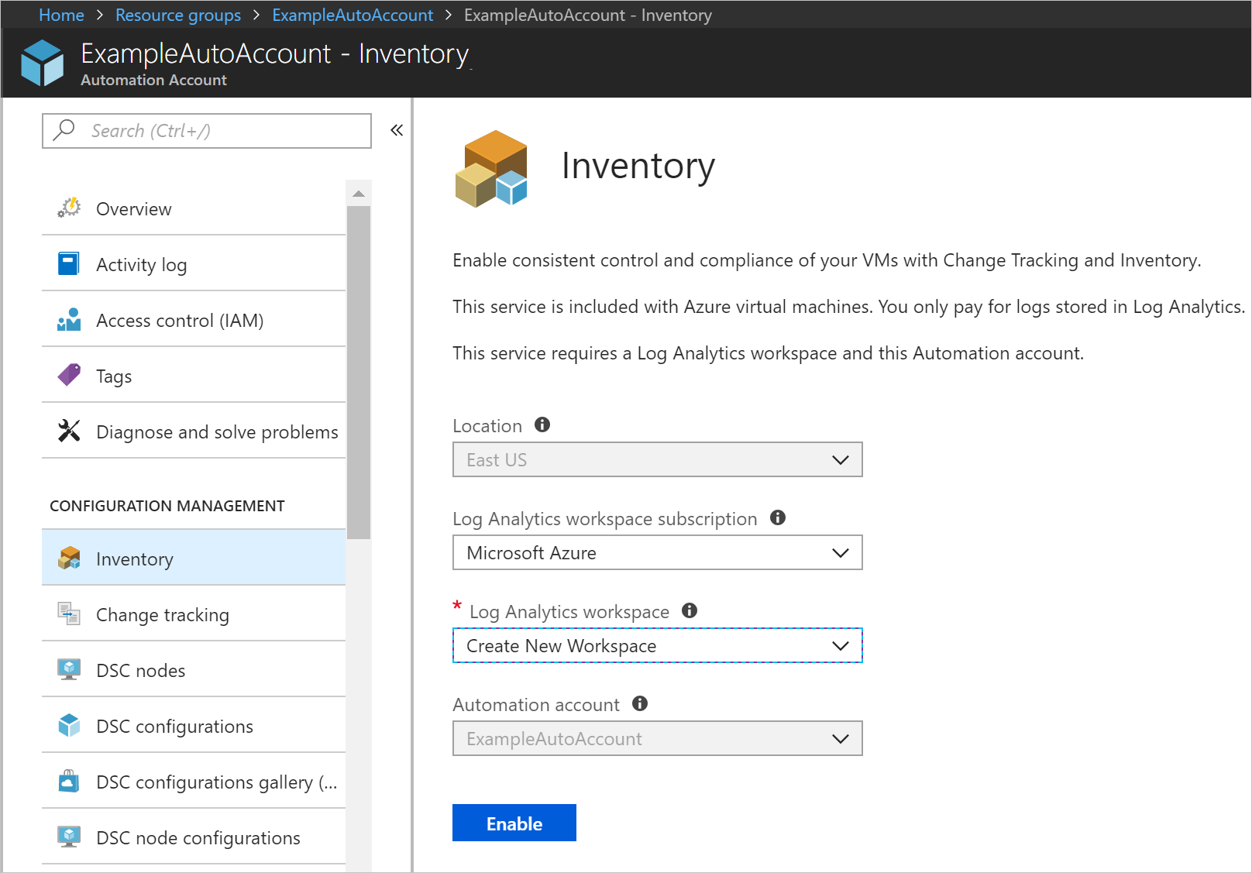Select the Overview icon in the sidebar
This screenshot has width=1252, height=873.
click(68, 208)
